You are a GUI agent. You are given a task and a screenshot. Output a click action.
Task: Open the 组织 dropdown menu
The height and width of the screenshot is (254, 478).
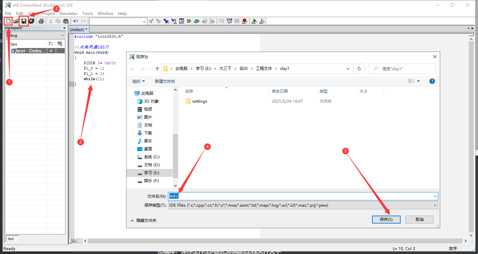[138, 81]
